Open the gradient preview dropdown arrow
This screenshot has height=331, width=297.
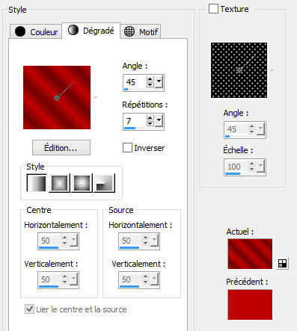click(95, 97)
